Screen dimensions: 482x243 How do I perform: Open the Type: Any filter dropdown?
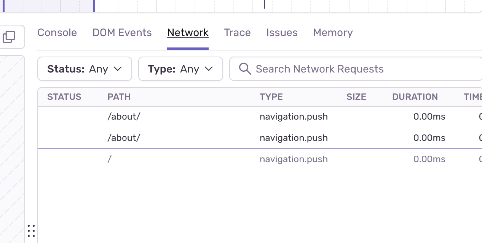point(180,69)
